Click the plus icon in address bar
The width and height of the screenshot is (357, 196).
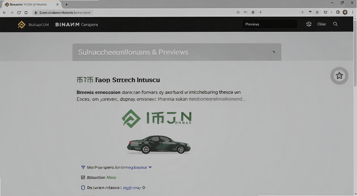[260, 12]
